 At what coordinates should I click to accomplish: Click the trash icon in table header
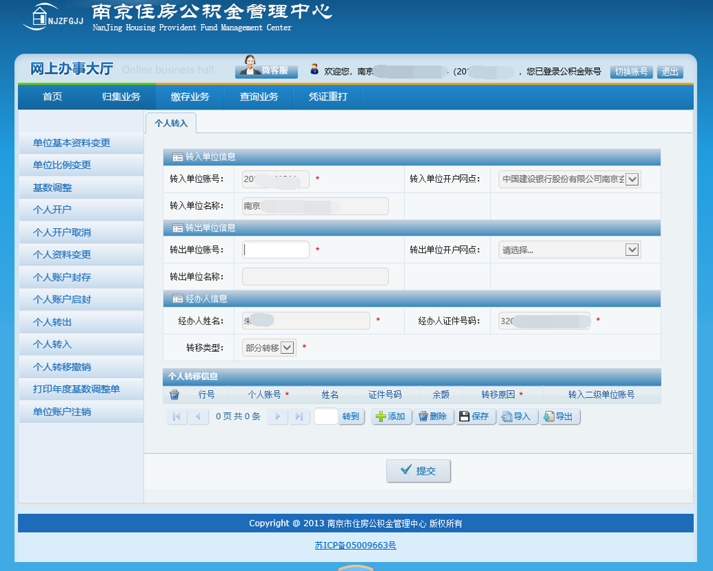[174, 394]
